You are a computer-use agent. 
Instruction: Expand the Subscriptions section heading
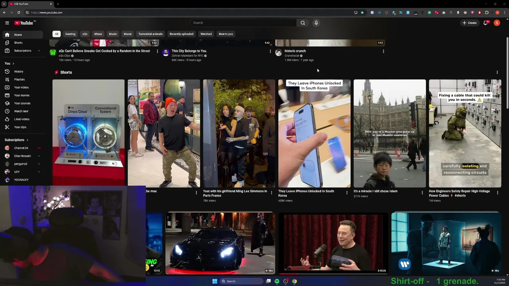click(16, 140)
